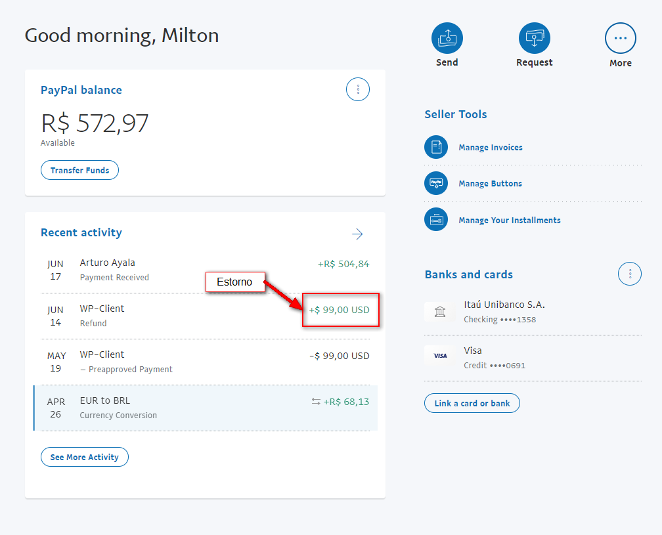Screen dimensions: 662x535
Task: Click the Transfer Funds button
Action: (x=79, y=170)
